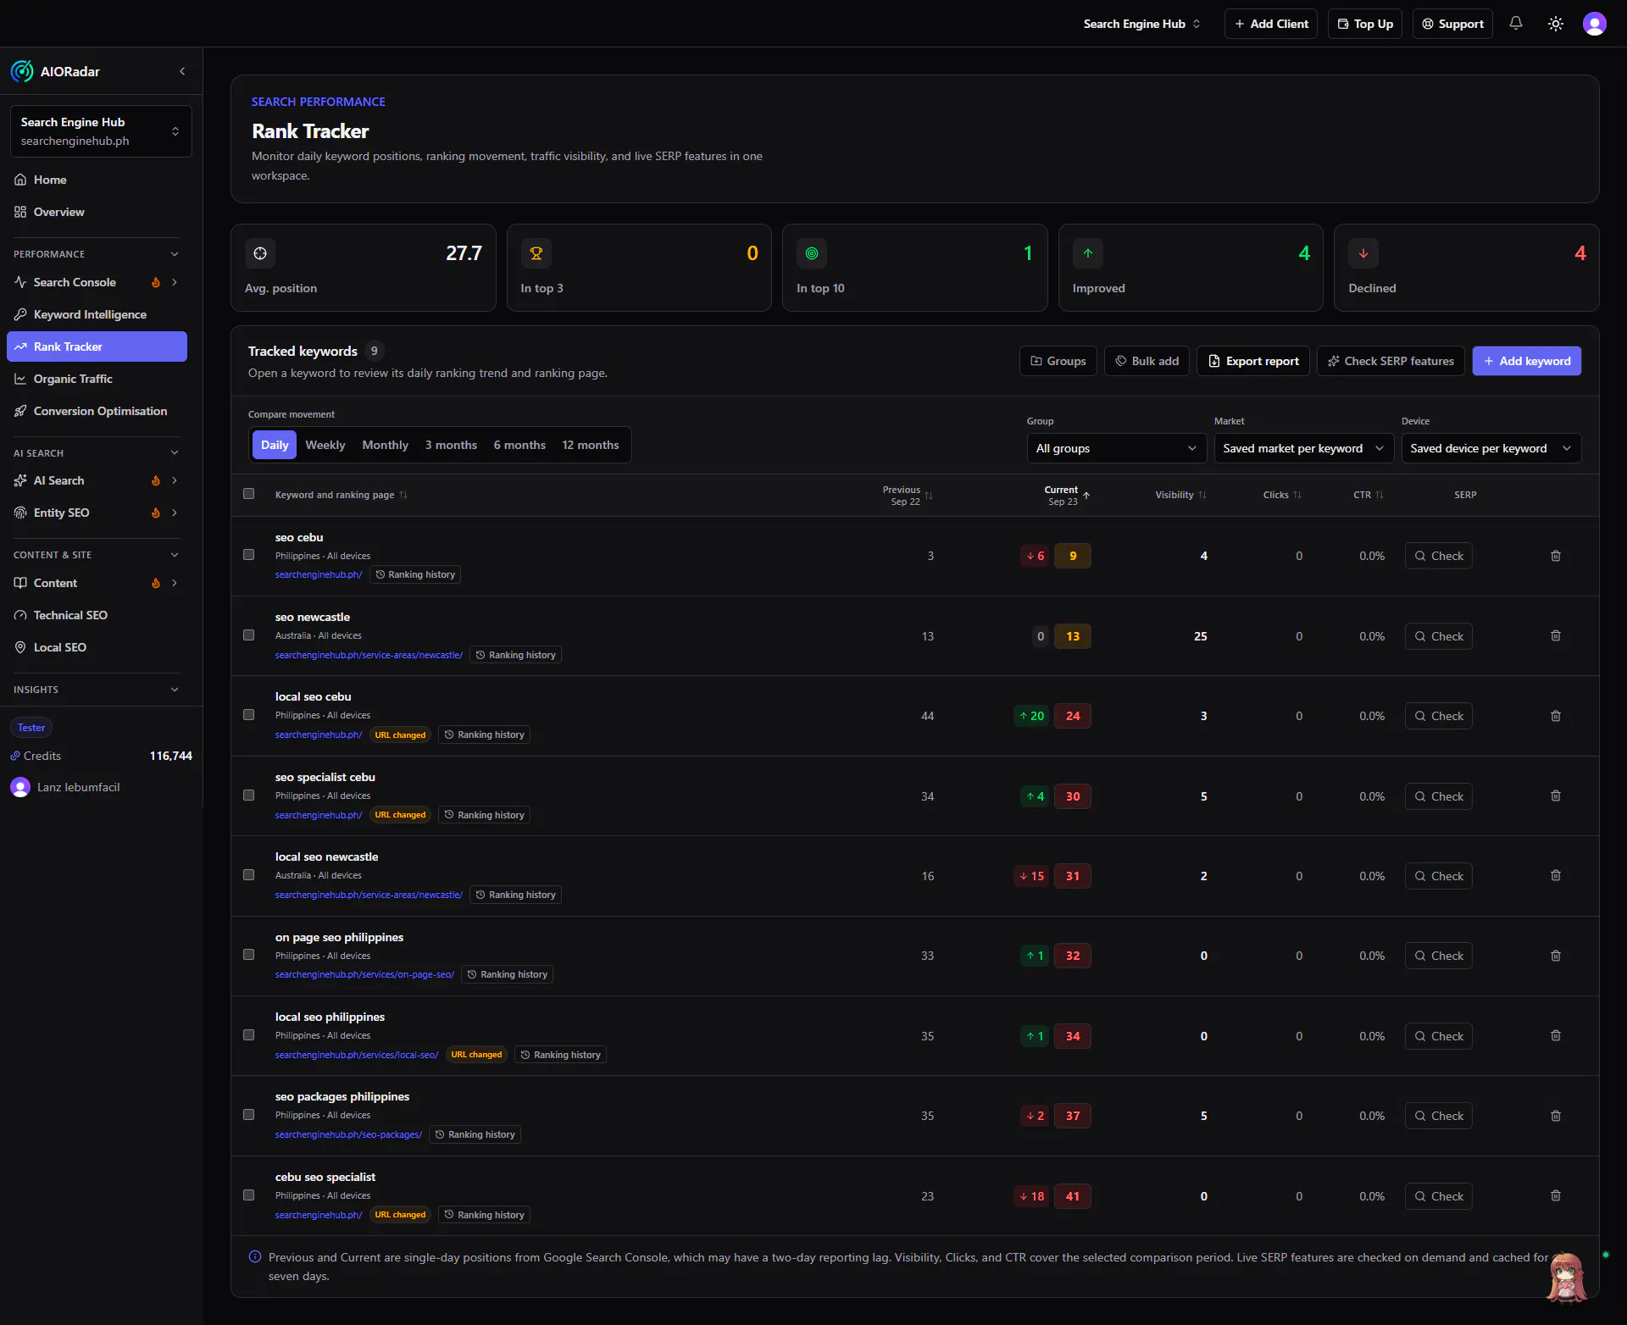Expand the Search Console submenu

point(175,282)
